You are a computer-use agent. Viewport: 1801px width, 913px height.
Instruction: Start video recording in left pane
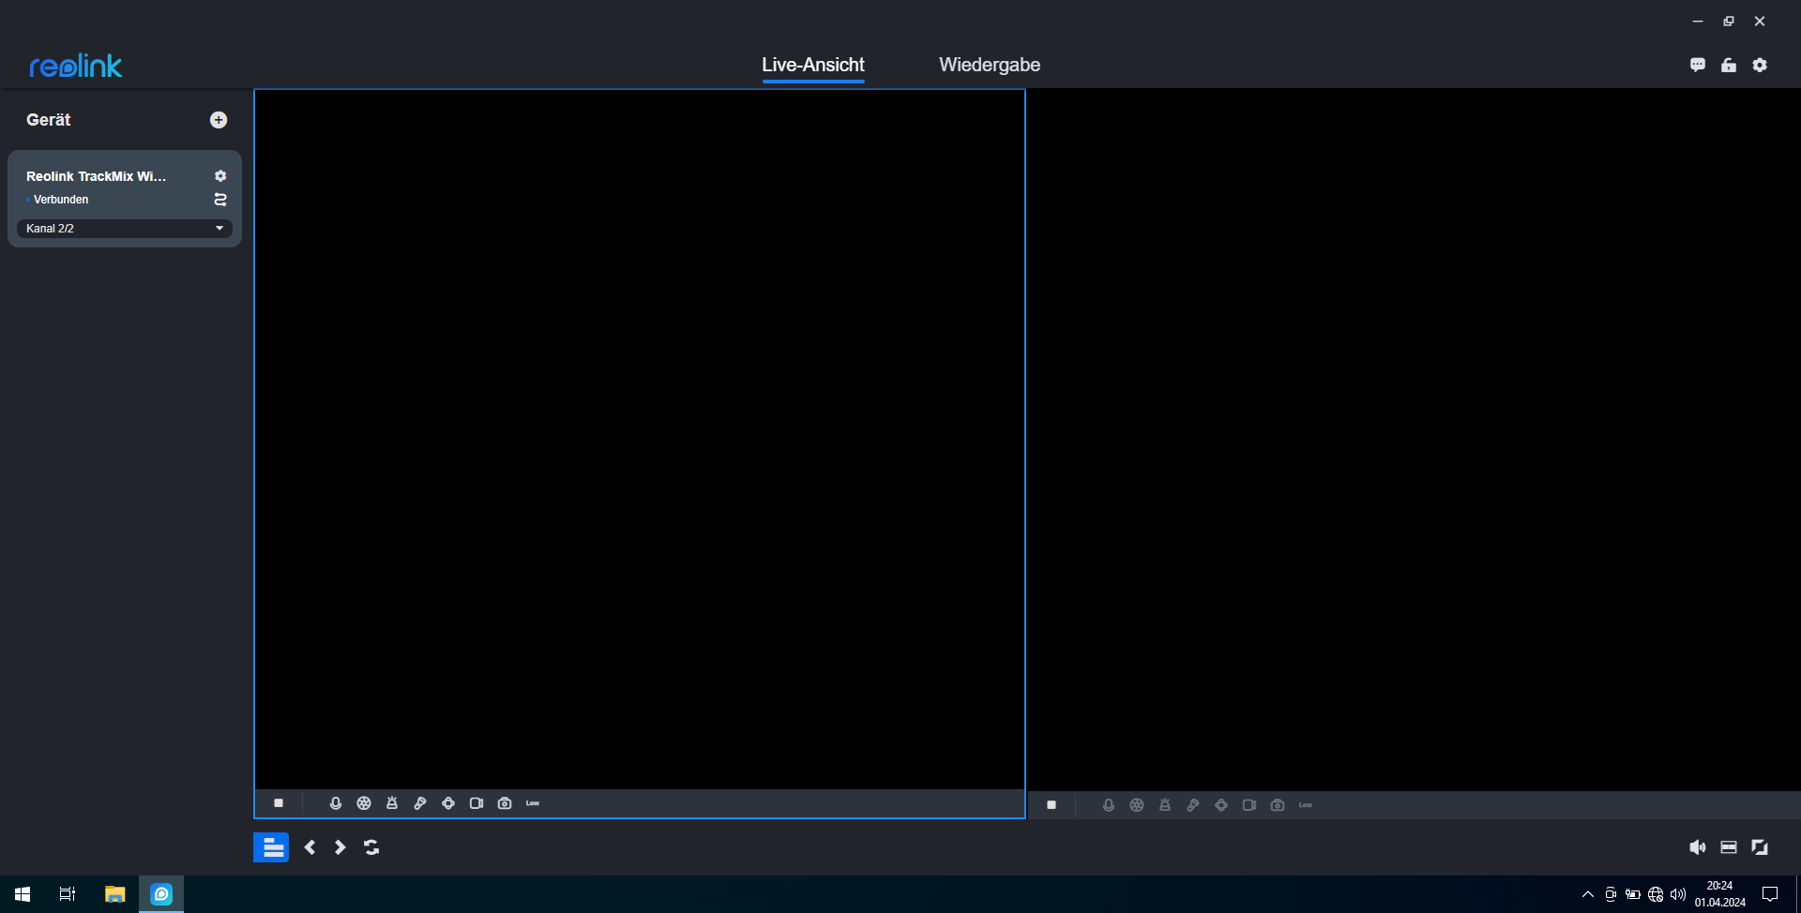(x=477, y=803)
